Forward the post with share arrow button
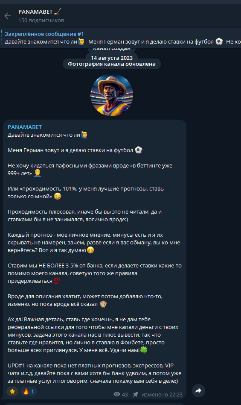Screen dimensions: 241x405 point(198,390)
